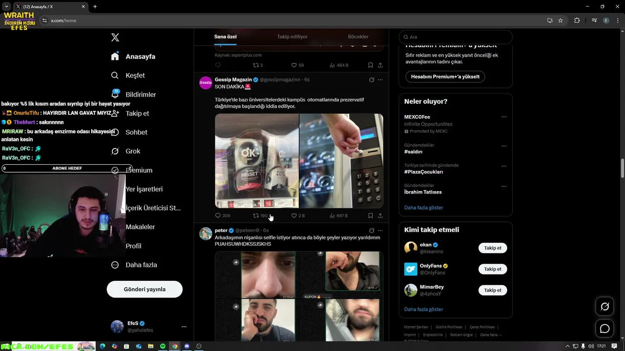Open Chrome profile E avatar

tap(606, 20)
